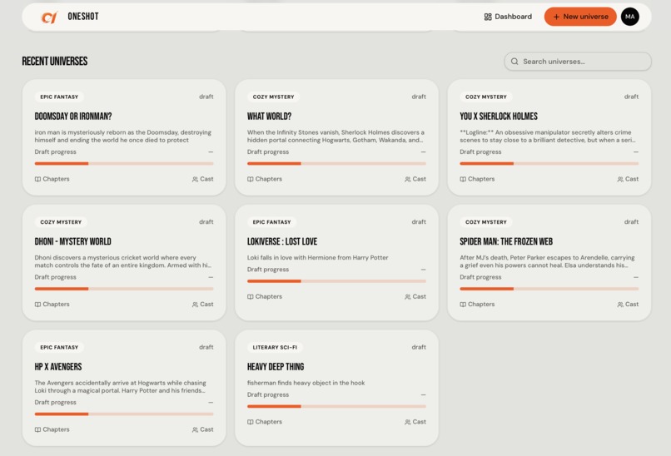
Task: Open Cast people icon for Doomsday or Ironman?
Action: tap(195, 179)
